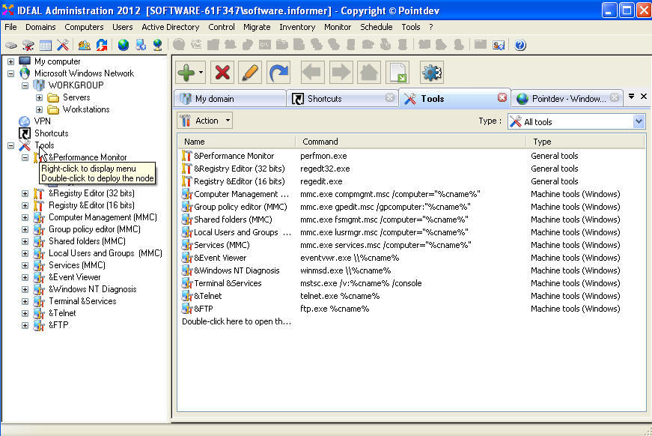
Task: Click the plain globe icon in top toolbar
Action: [x=123, y=45]
